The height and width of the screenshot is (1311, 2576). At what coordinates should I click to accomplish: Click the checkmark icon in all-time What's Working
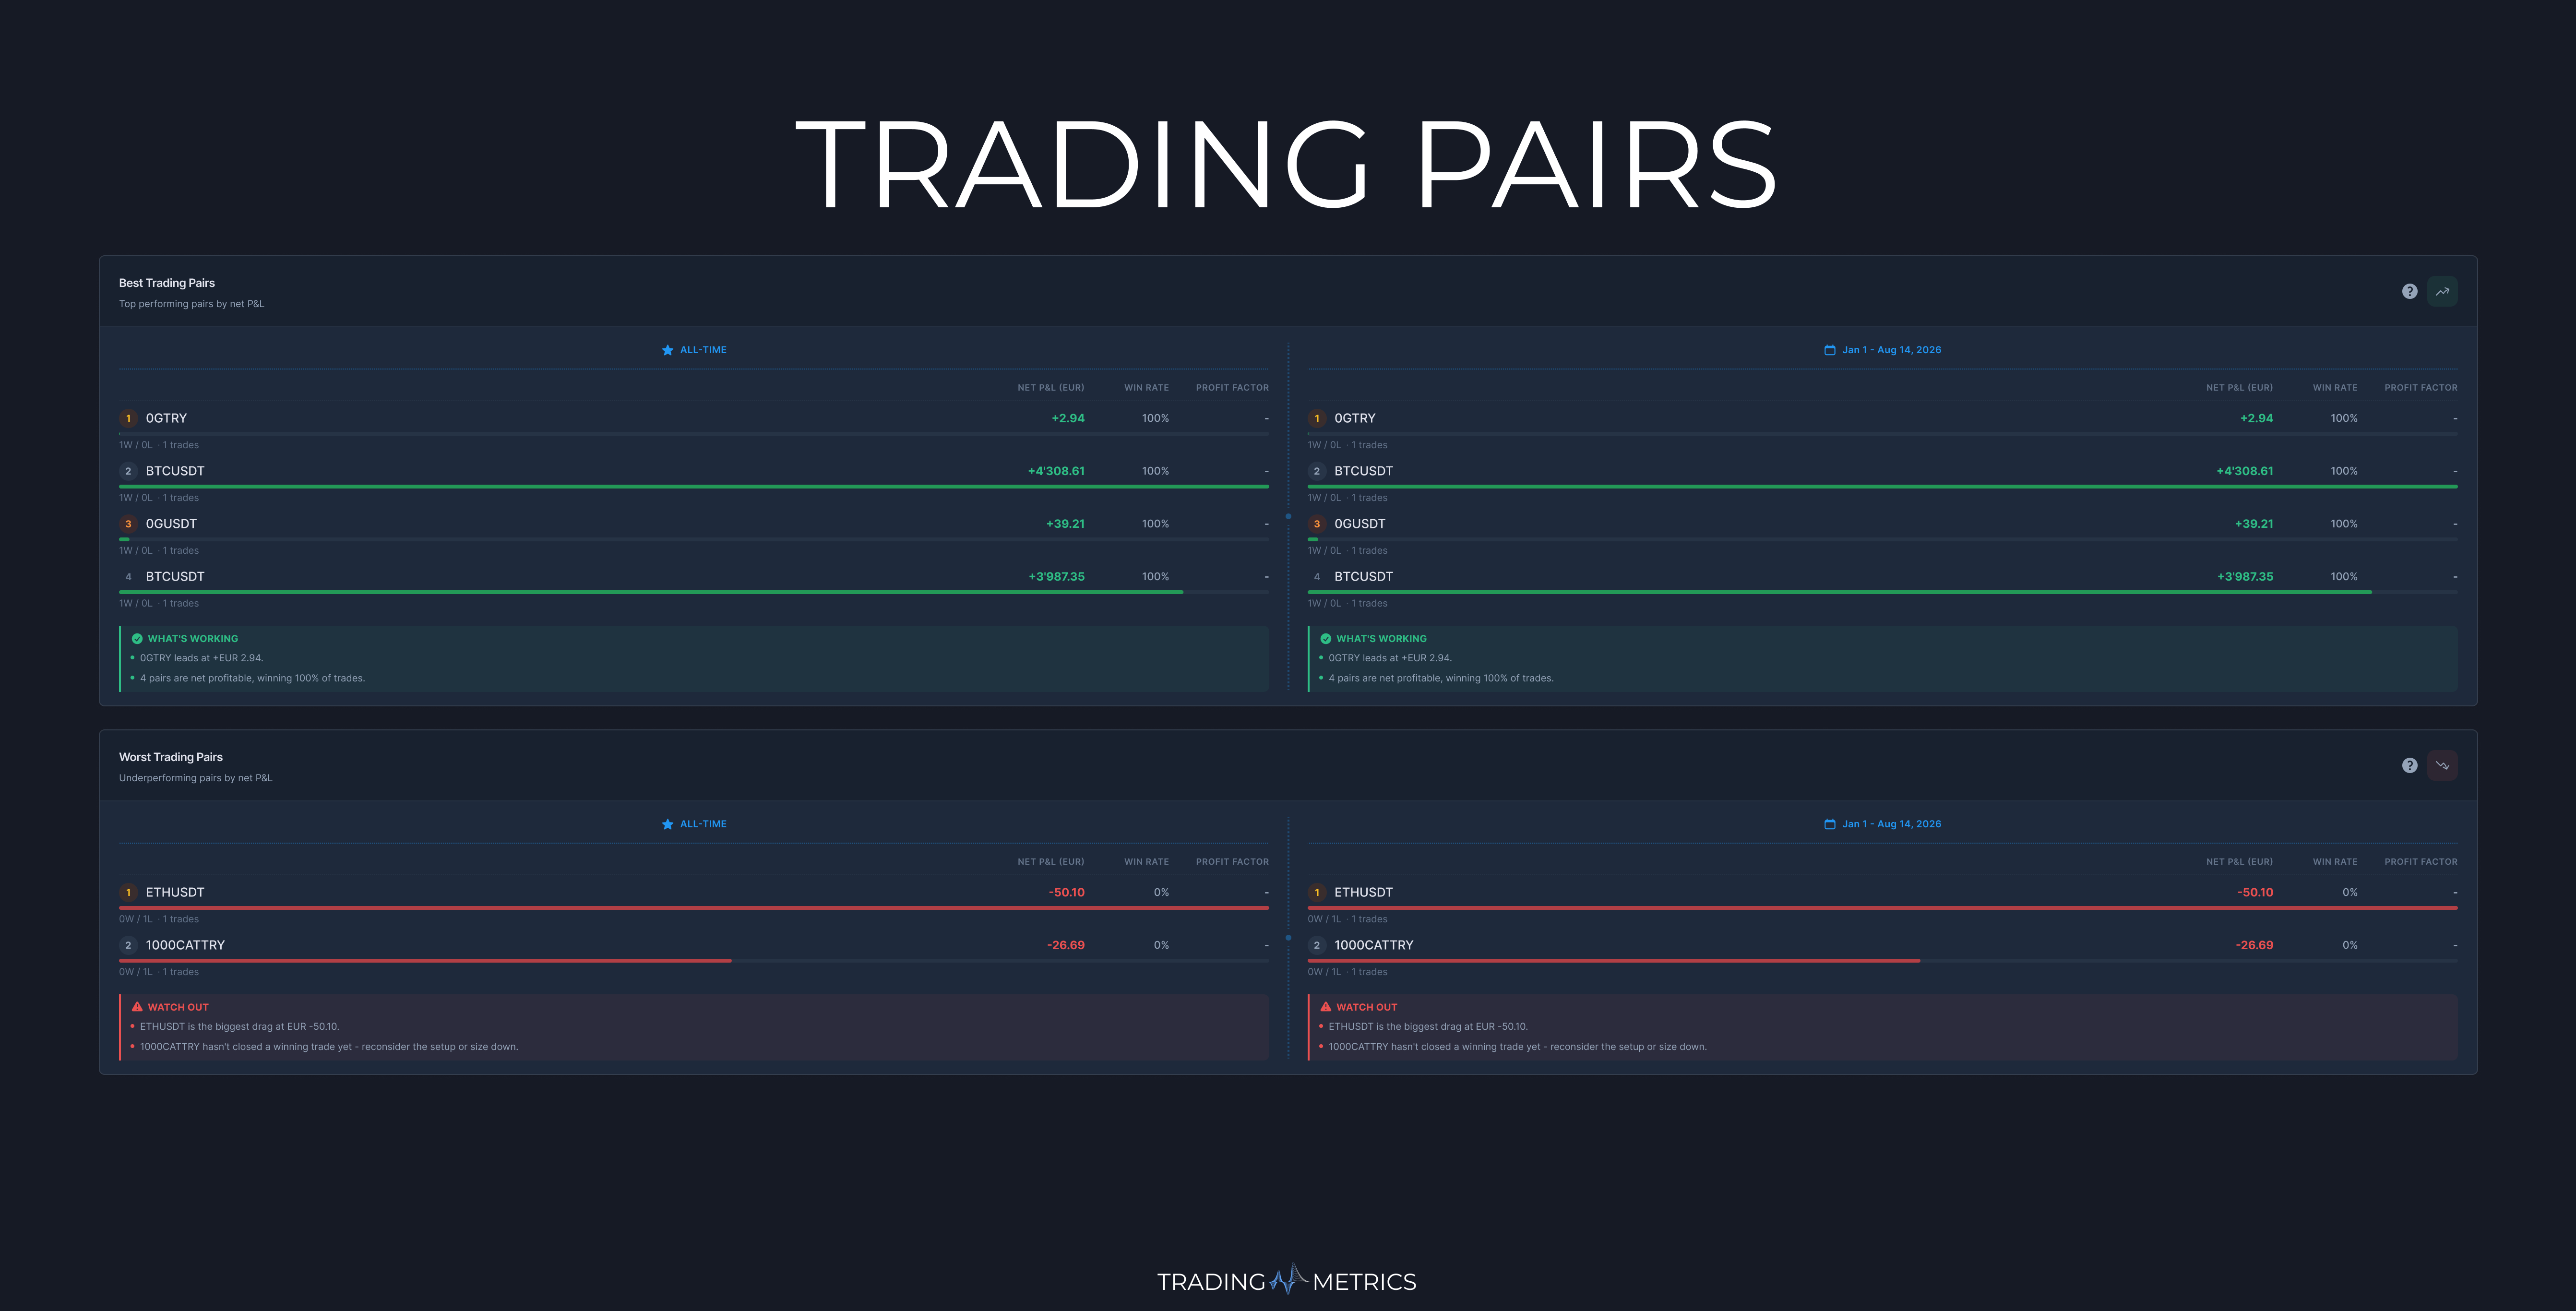137,638
